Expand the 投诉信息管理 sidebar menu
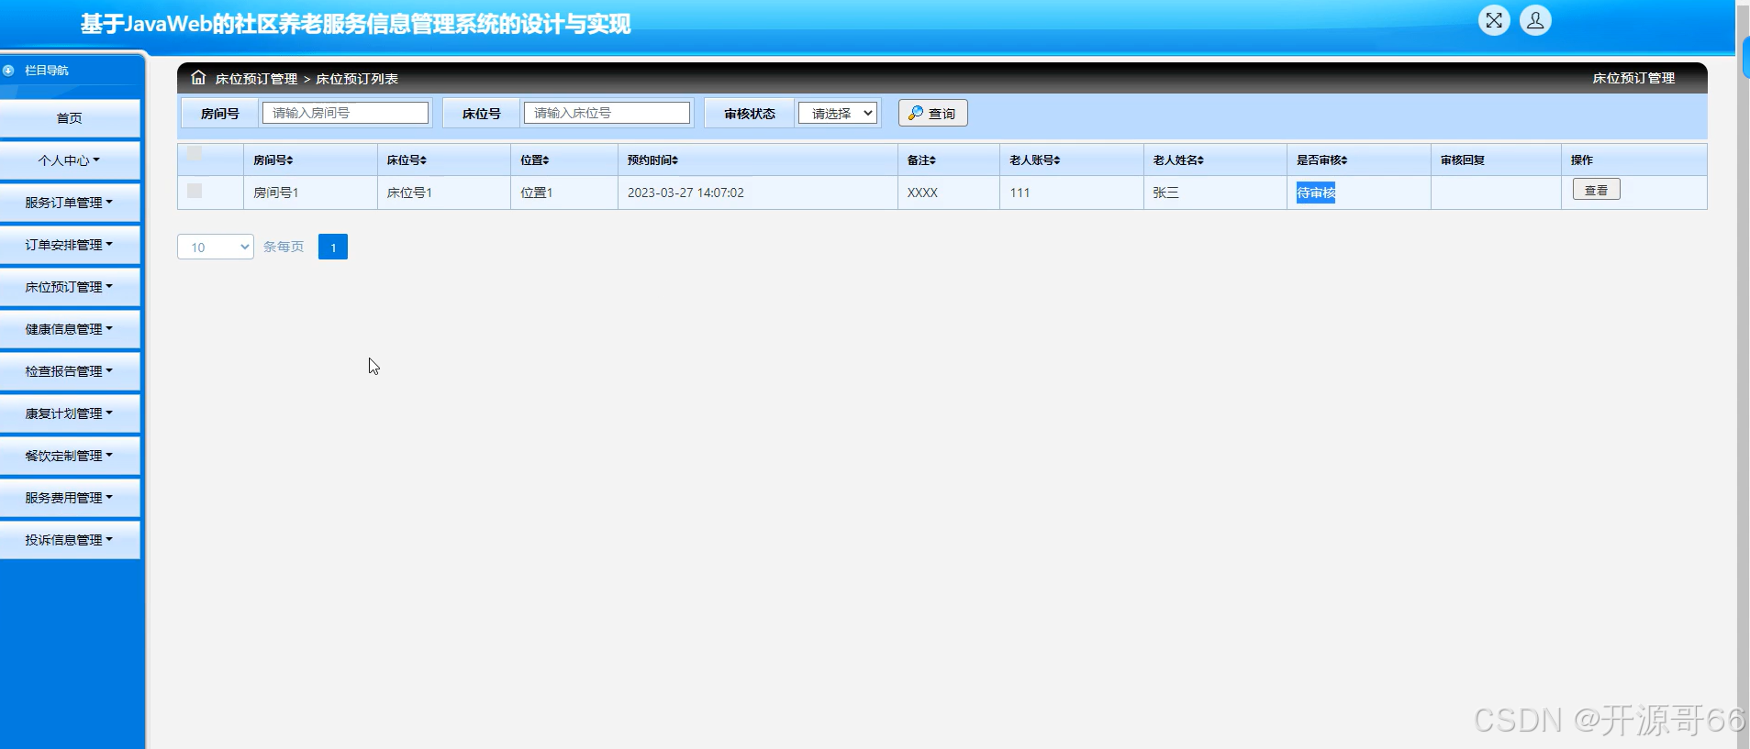 (70, 540)
